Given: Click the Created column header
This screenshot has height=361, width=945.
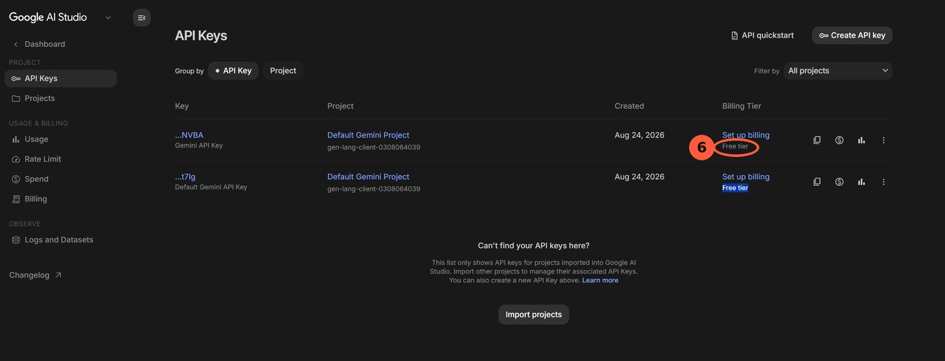Looking at the screenshot, I should (629, 106).
